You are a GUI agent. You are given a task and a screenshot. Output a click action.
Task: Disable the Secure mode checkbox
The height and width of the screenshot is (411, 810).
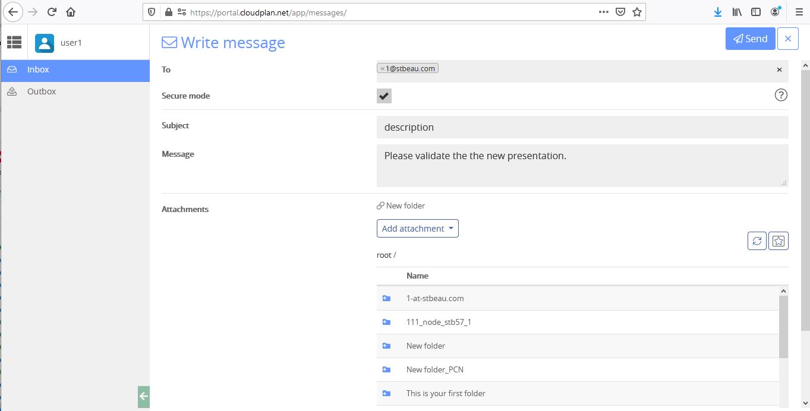click(x=383, y=96)
